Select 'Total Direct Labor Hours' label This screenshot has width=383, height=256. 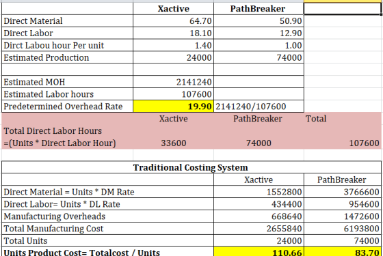point(53,131)
